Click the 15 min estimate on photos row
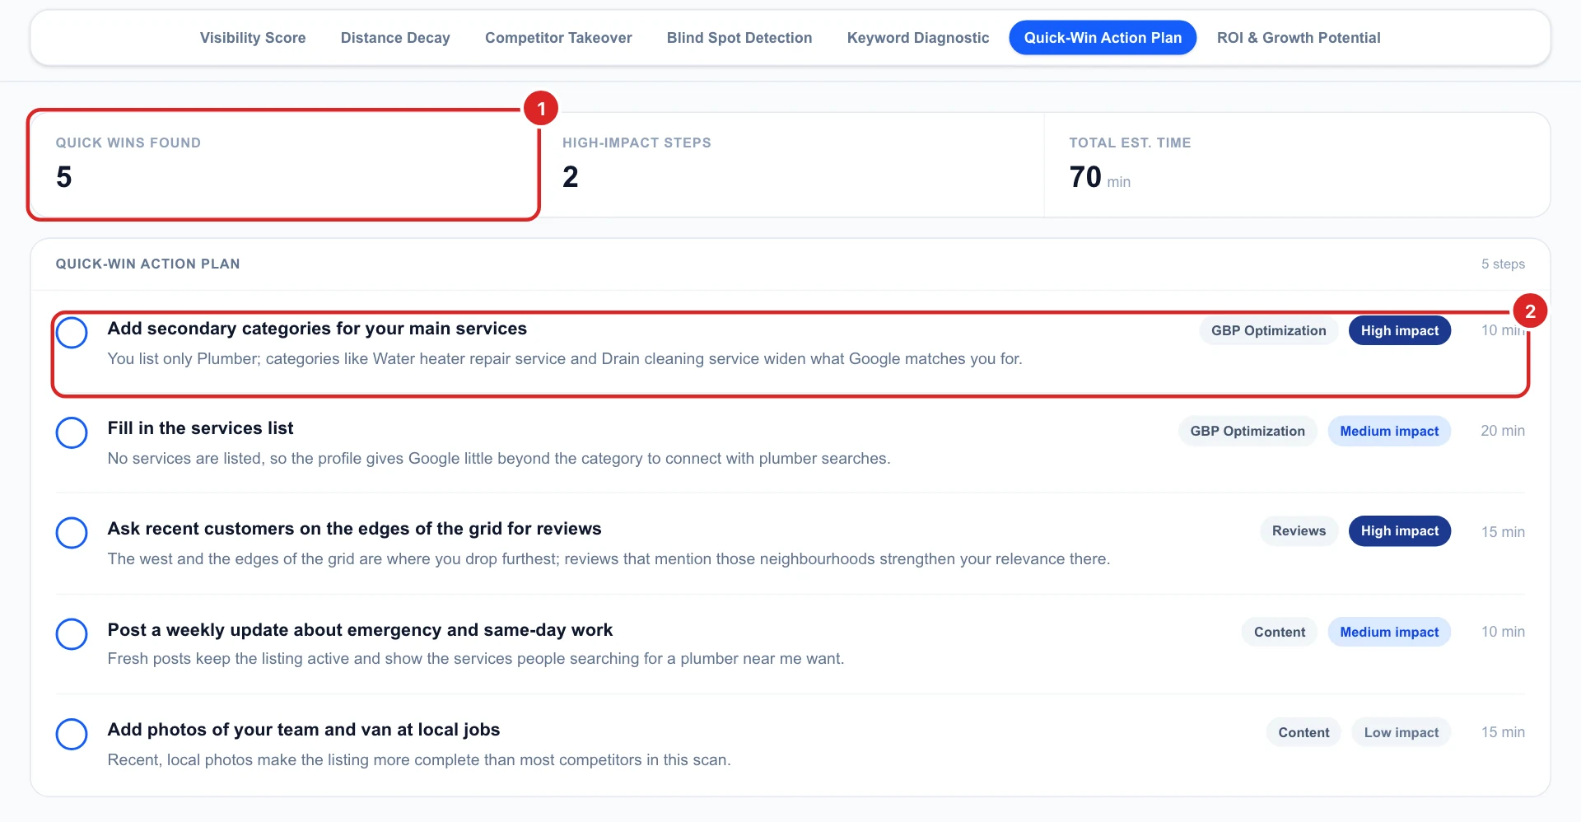The width and height of the screenshot is (1581, 822). [1503, 732]
